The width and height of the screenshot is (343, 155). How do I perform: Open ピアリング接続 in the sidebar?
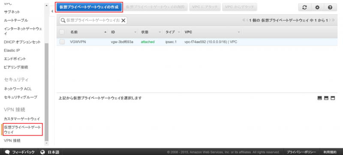[x=16, y=67]
